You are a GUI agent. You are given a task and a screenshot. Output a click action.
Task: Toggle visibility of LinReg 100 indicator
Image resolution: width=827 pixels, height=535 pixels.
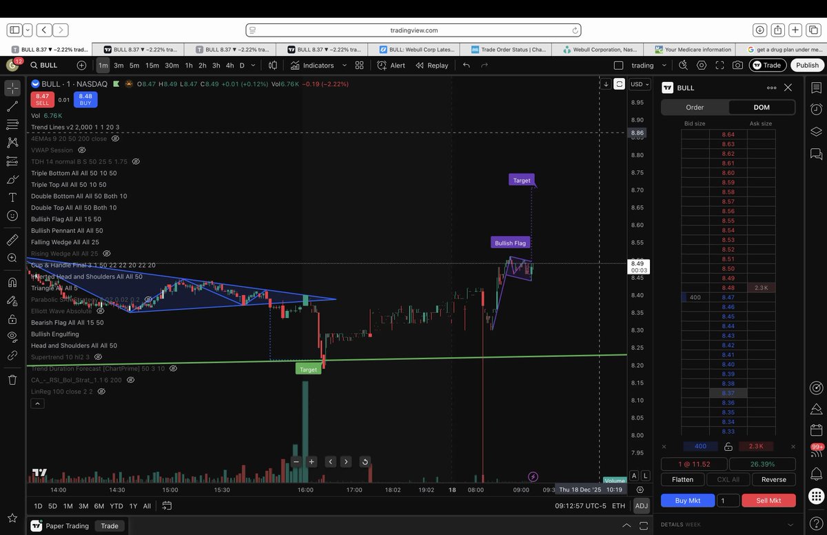101,392
